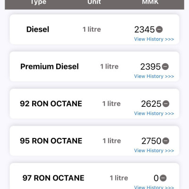Click the 2625 price value
The width and height of the screenshot is (189, 189).
coord(151,104)
